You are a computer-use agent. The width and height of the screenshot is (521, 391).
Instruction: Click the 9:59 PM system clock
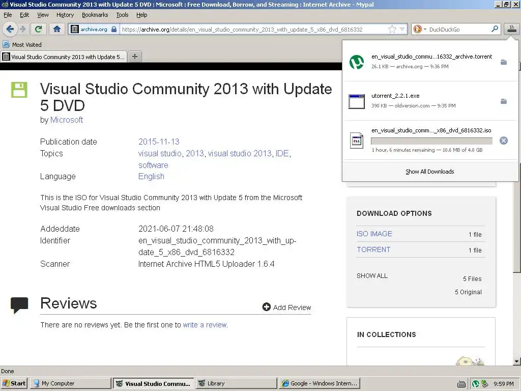point(504,384)
